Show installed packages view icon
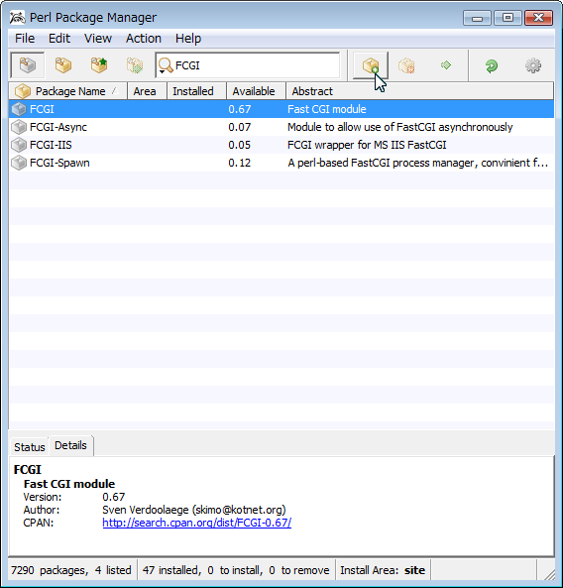 coord(63,65)
